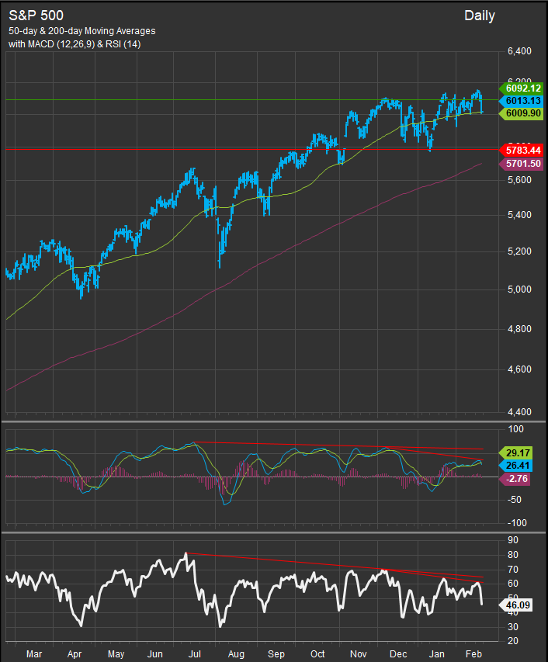
Task: Click the Mar label on the time axis
Action: coord(34,654)
